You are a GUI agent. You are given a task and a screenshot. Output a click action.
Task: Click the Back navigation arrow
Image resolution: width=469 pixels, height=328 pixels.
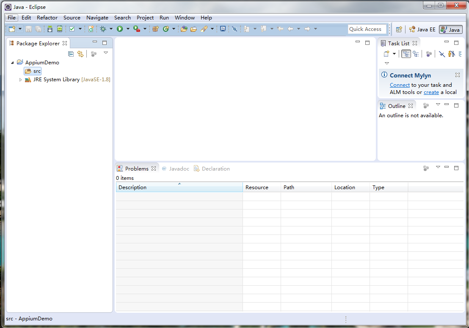pos(290,29)
